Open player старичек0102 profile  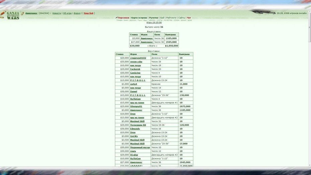tap(138, 58)
